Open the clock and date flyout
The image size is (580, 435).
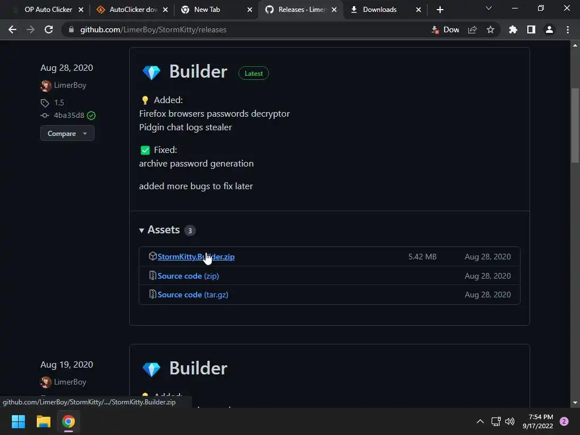[x=538, y=421]
